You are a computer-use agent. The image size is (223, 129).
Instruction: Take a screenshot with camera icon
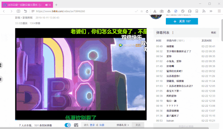coord(162,11)
